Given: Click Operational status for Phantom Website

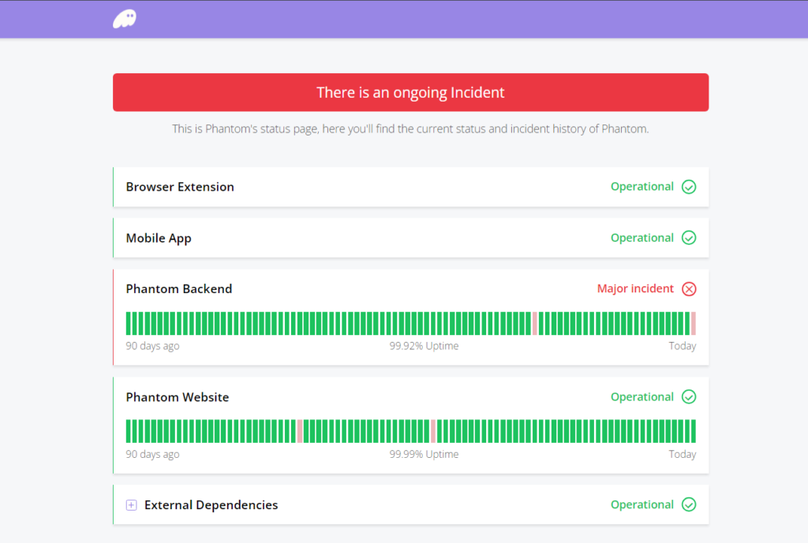Looking at the screenshot, I should [x=642, y=397].
